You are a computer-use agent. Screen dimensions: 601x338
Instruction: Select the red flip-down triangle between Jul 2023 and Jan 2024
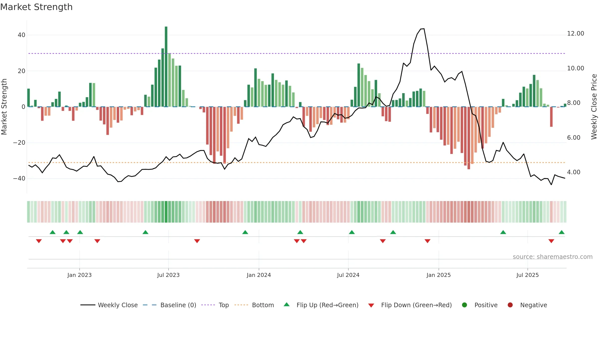(x=197, y=241)
